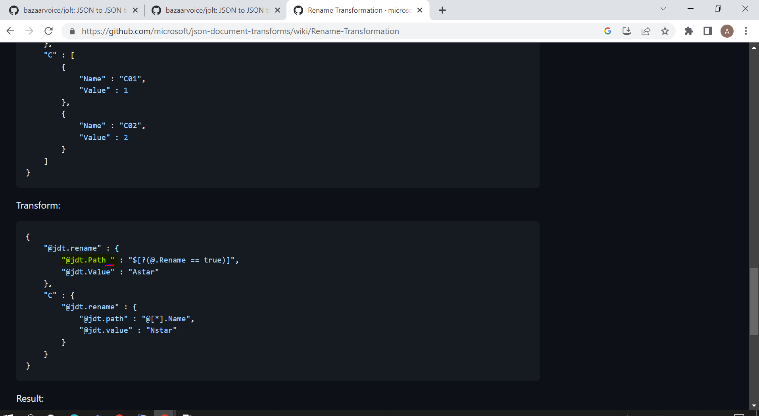The height and width of the screenshot is (416, 759).
Task: Open the search-tabs chevron dropdown
Action: (x=663, y=8)
